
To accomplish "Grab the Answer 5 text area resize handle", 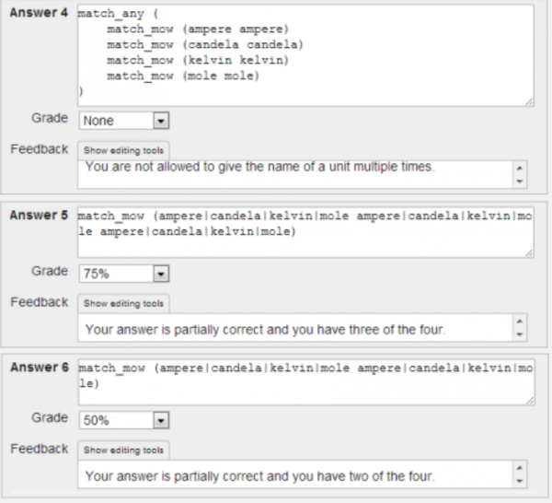I will pyautogui.click(x=527, y=251).
